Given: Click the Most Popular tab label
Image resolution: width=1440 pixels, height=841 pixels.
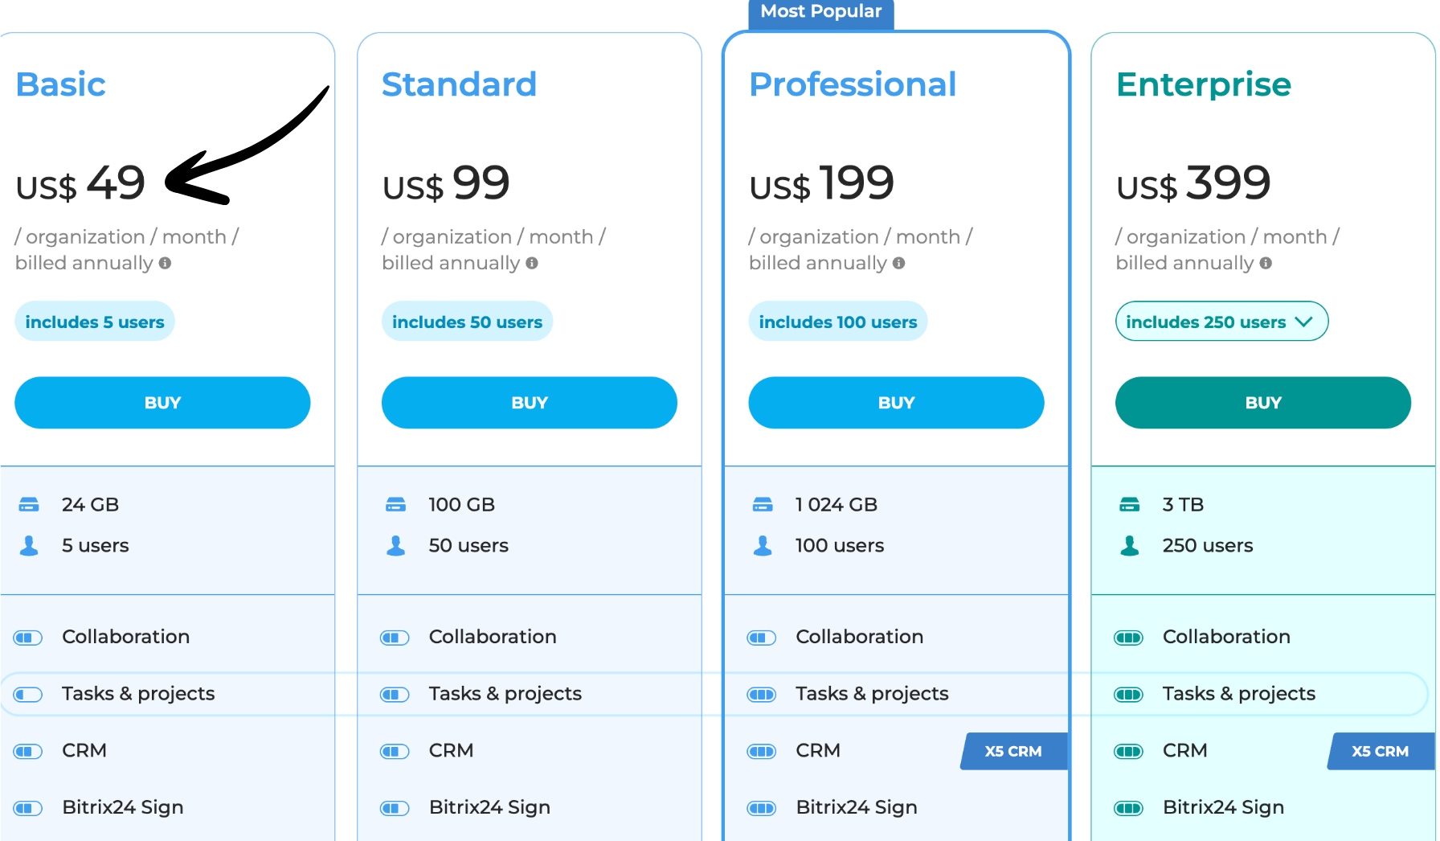Looking at the screenshot, I should [x=820, y=12].
